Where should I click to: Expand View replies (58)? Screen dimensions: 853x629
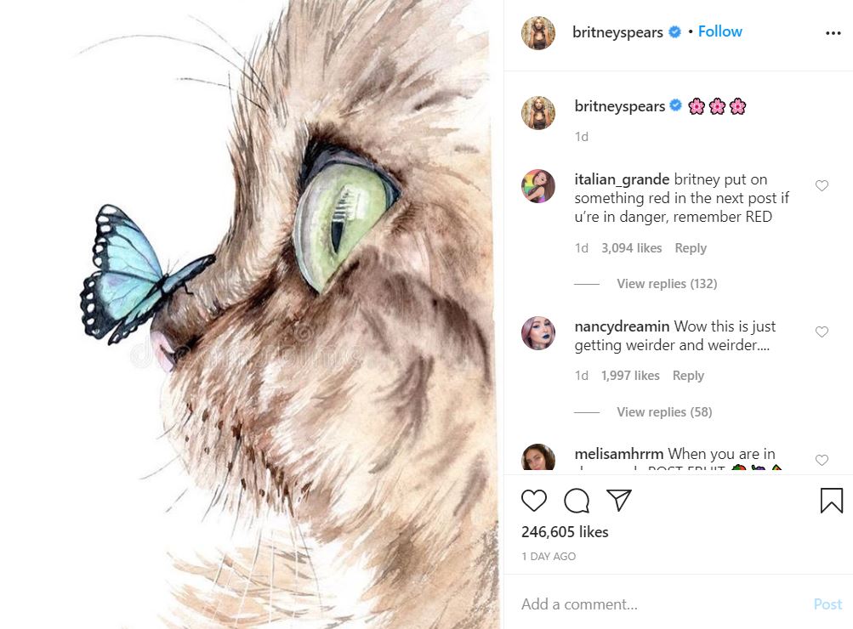coord(664,412)
